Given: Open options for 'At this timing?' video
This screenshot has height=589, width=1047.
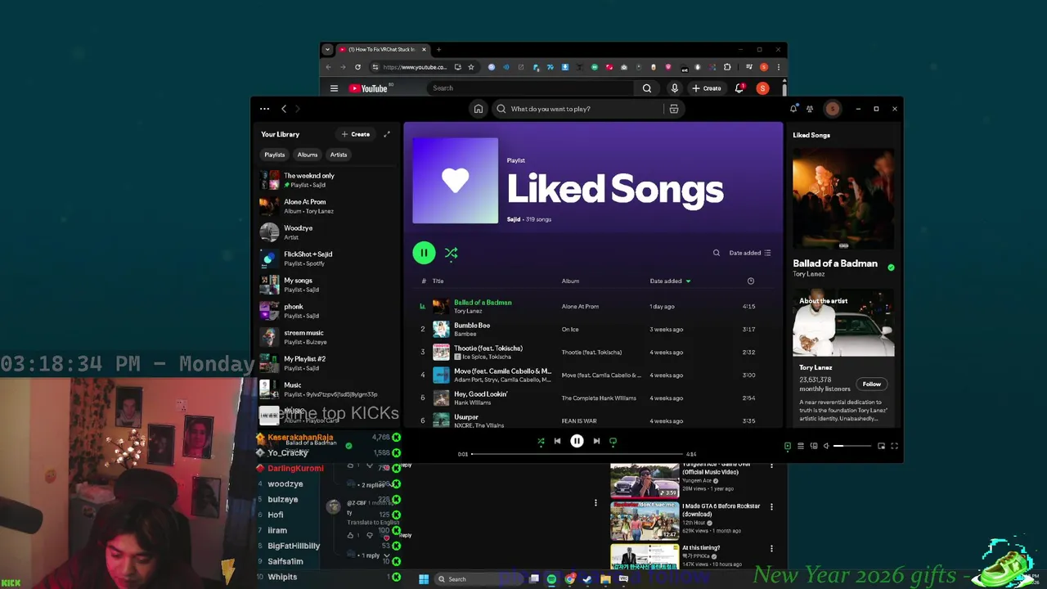Looking at the screenshot, I should [771, 549].
